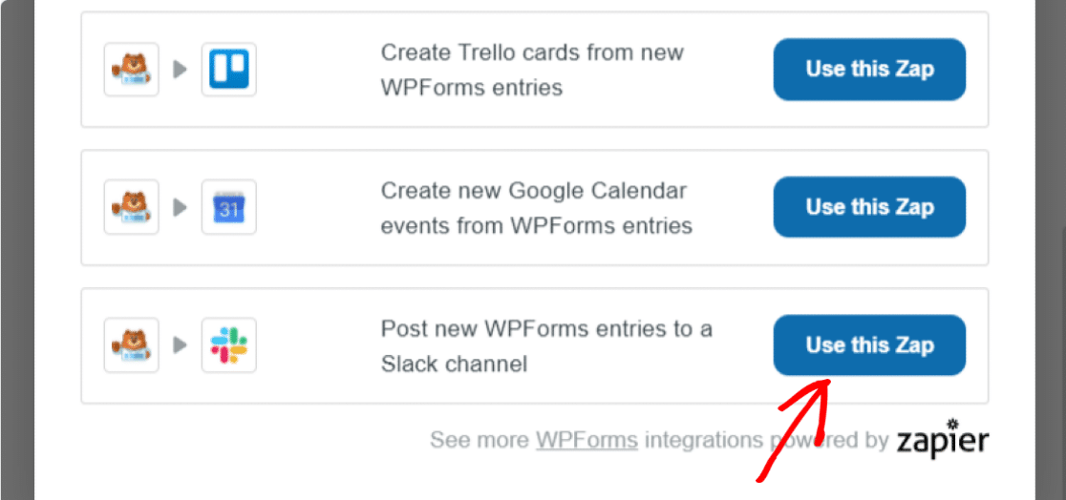The width and height of the screenshot is (1066, 500).
Task: Click the WPForms bear icon in the Slack row
Action: (131, 345)
